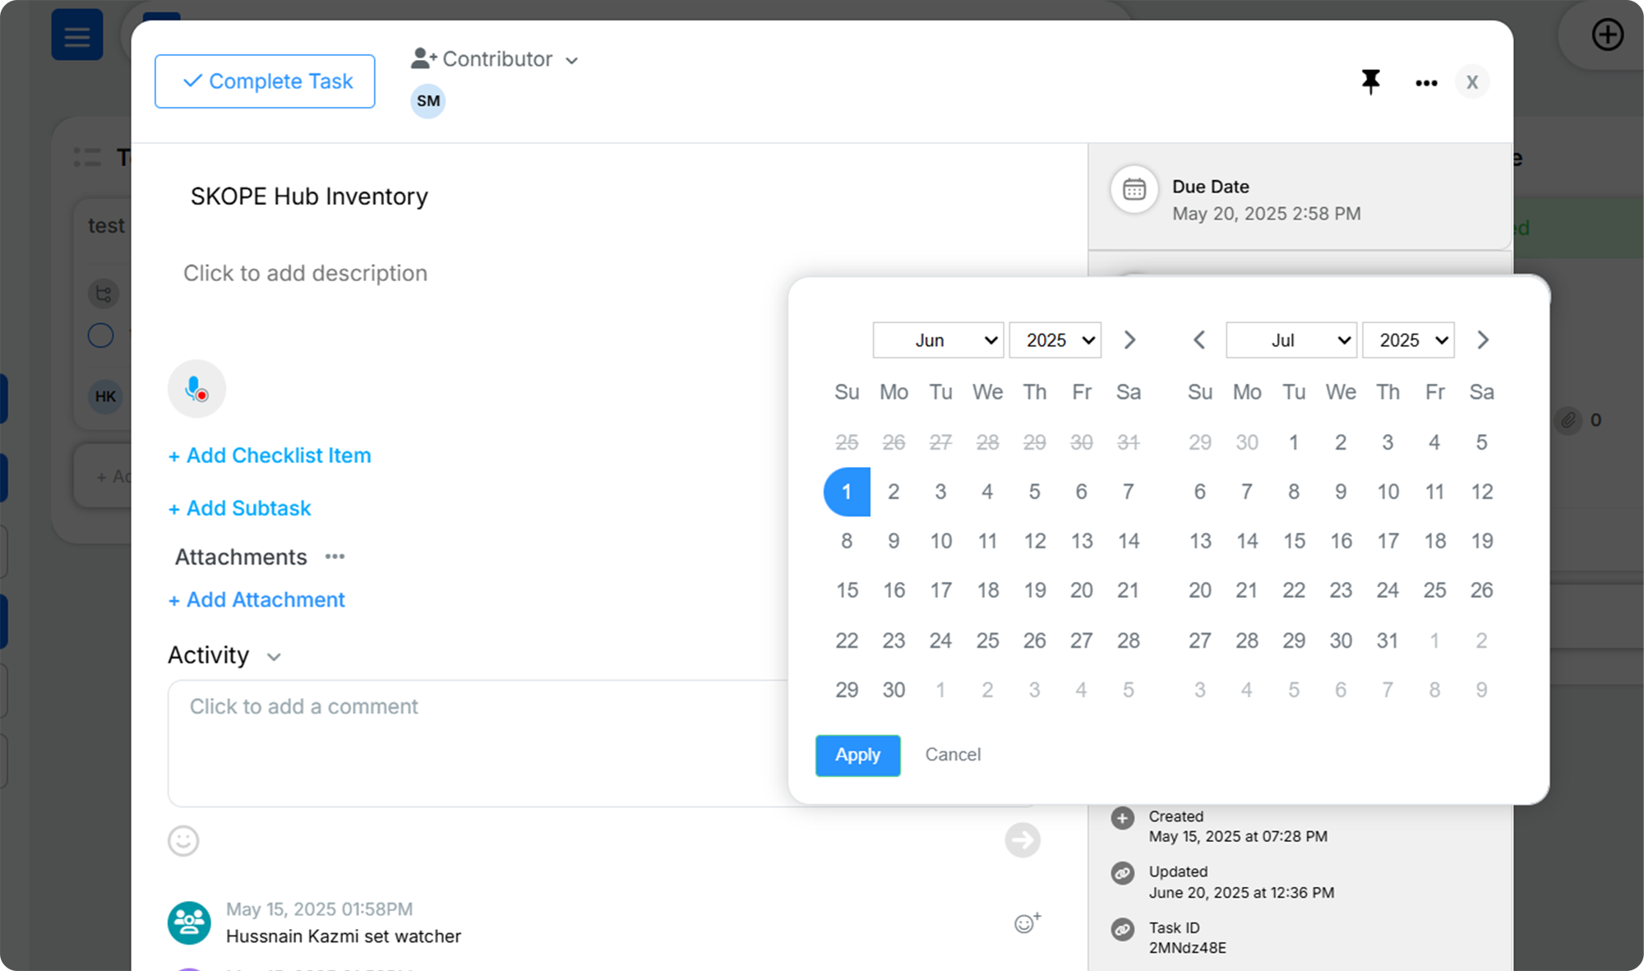Click the SM contributor avatar
The height and width of the screenshot is (971, 1644).
(x=428, y=101)
